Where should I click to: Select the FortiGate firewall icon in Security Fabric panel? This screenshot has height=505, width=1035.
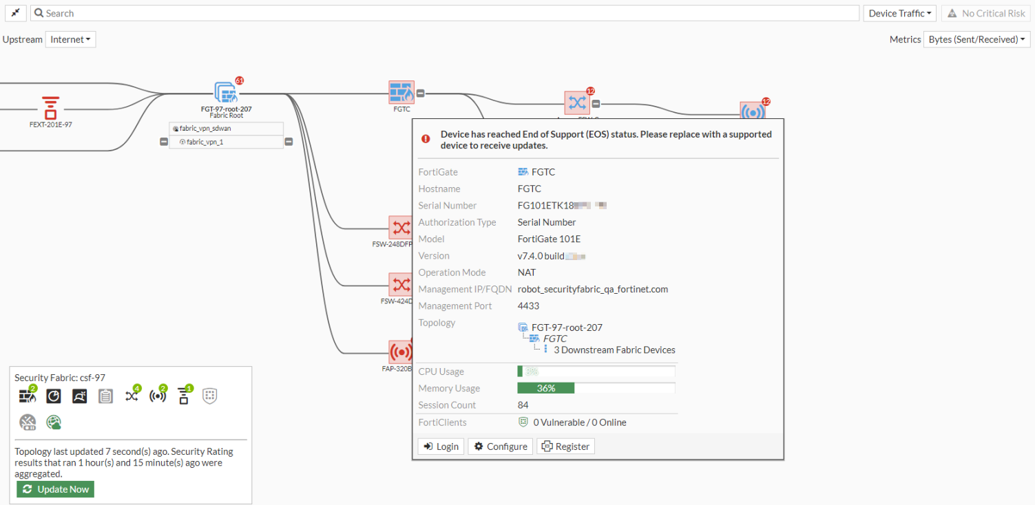(28, 396)
